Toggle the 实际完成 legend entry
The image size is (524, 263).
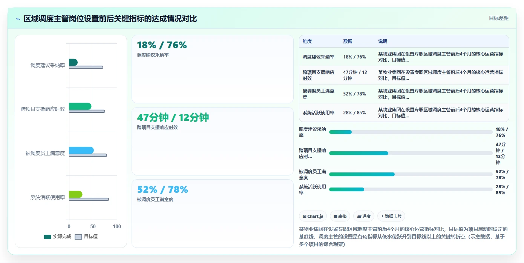coord(58,237)
